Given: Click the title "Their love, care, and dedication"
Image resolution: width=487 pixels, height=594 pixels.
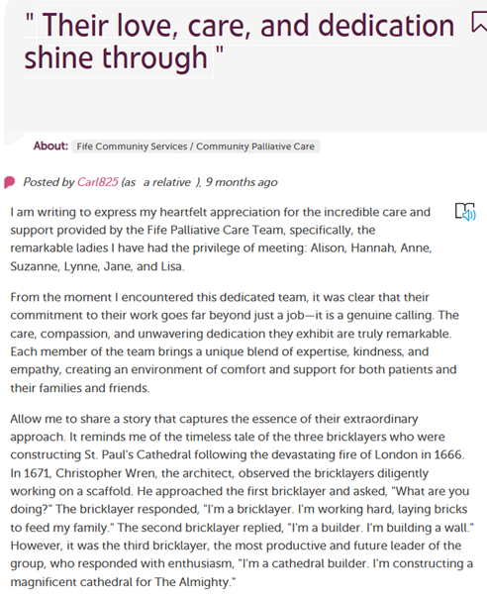Looking at the screenshot, I should pos(240,26).
